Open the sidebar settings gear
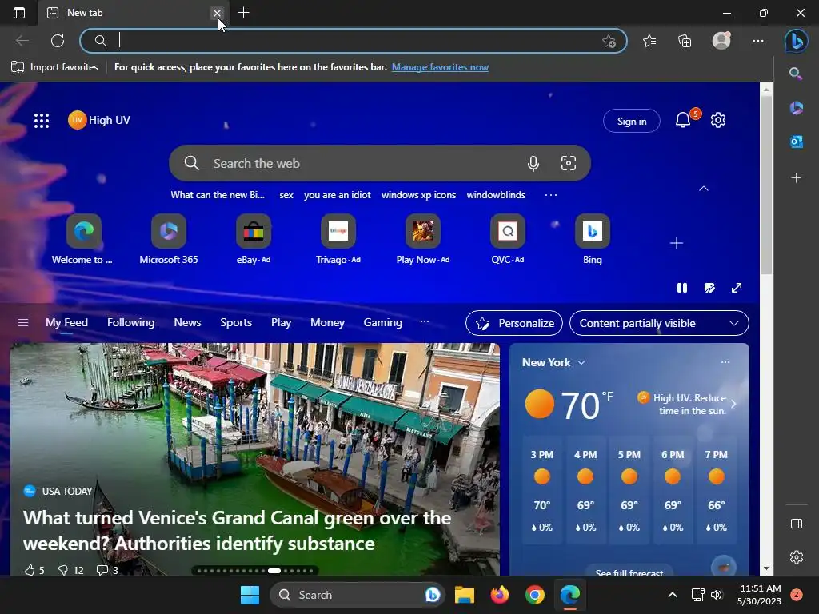 pos(796,557)
